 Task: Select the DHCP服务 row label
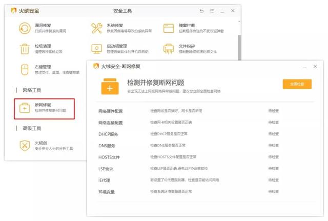click(x=108, y=134)
